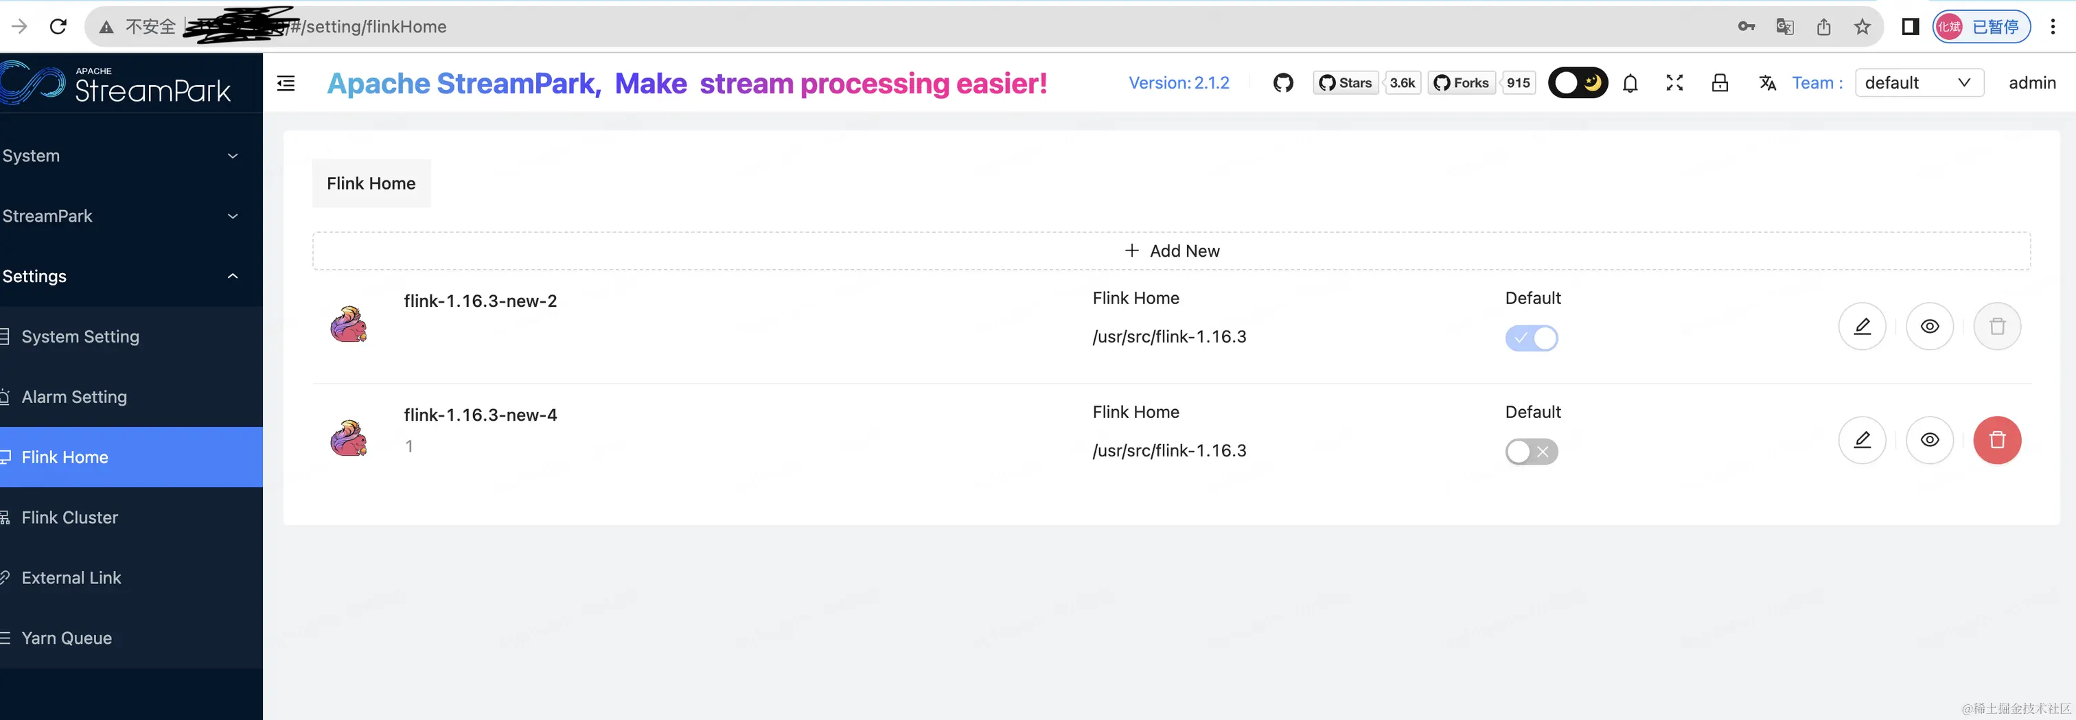
Task: Click the 915 forks count
Action: click(x=1519, y=83)
